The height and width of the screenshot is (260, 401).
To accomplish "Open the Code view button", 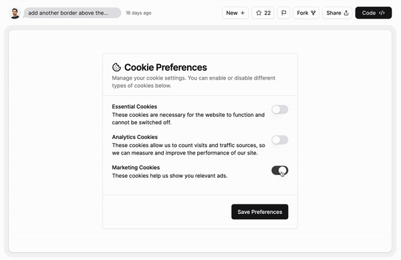I will pos(374,13).
